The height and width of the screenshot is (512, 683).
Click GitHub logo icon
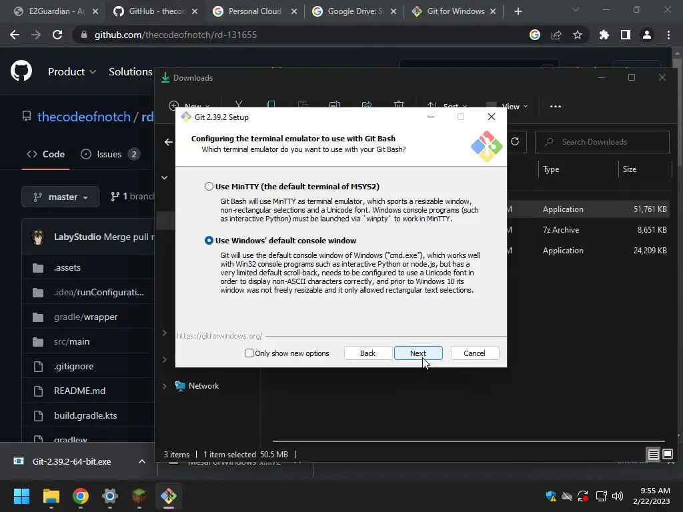[x=21, y=71]
